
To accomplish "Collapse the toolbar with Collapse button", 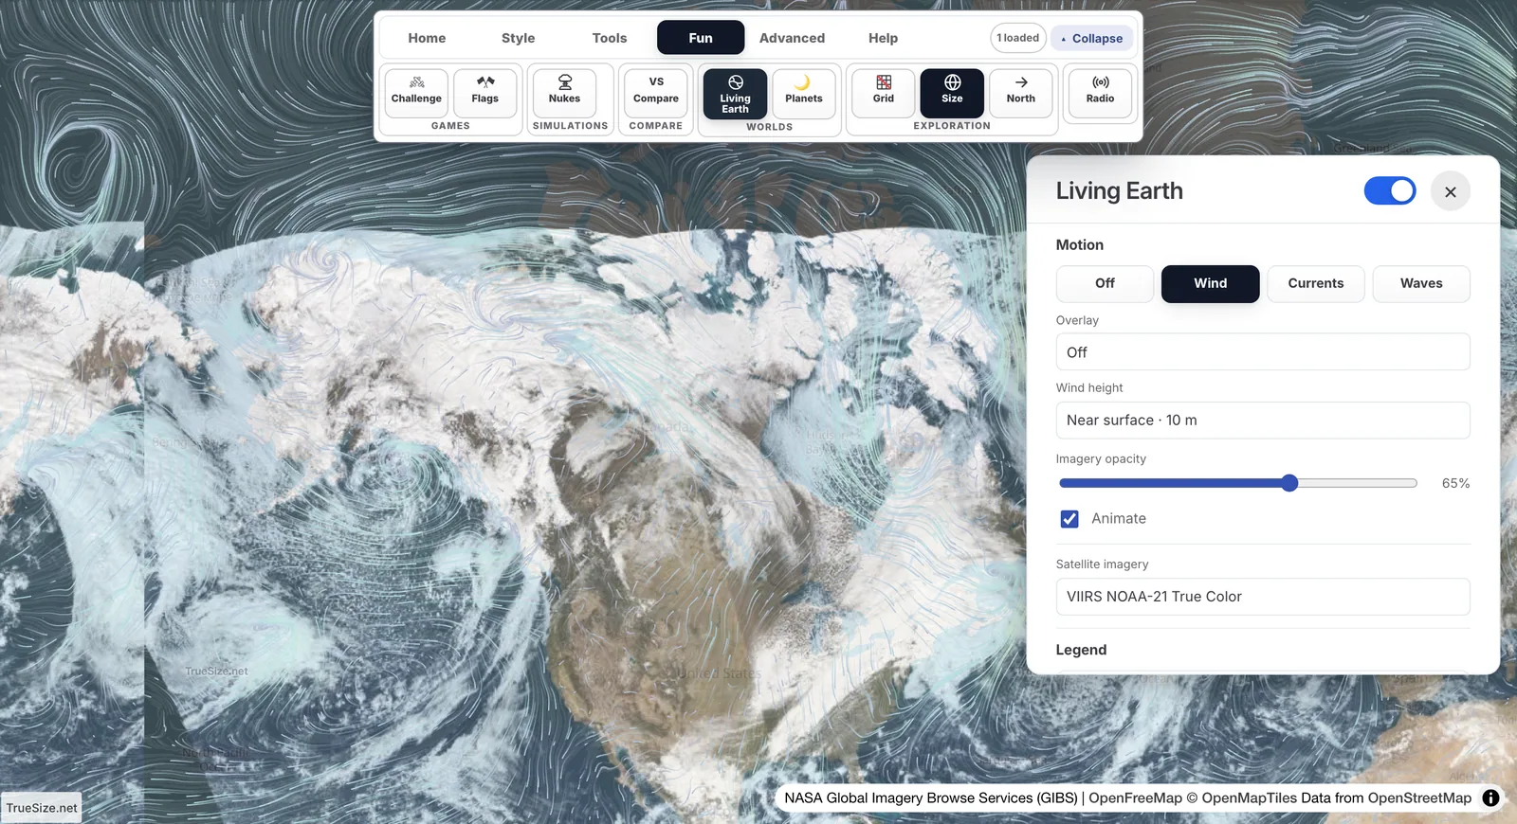I will [1091, 39].
